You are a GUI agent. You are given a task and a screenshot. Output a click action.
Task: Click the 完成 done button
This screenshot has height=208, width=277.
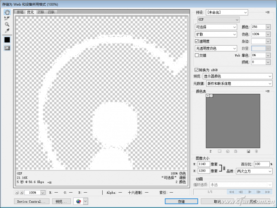pos(254,202)
